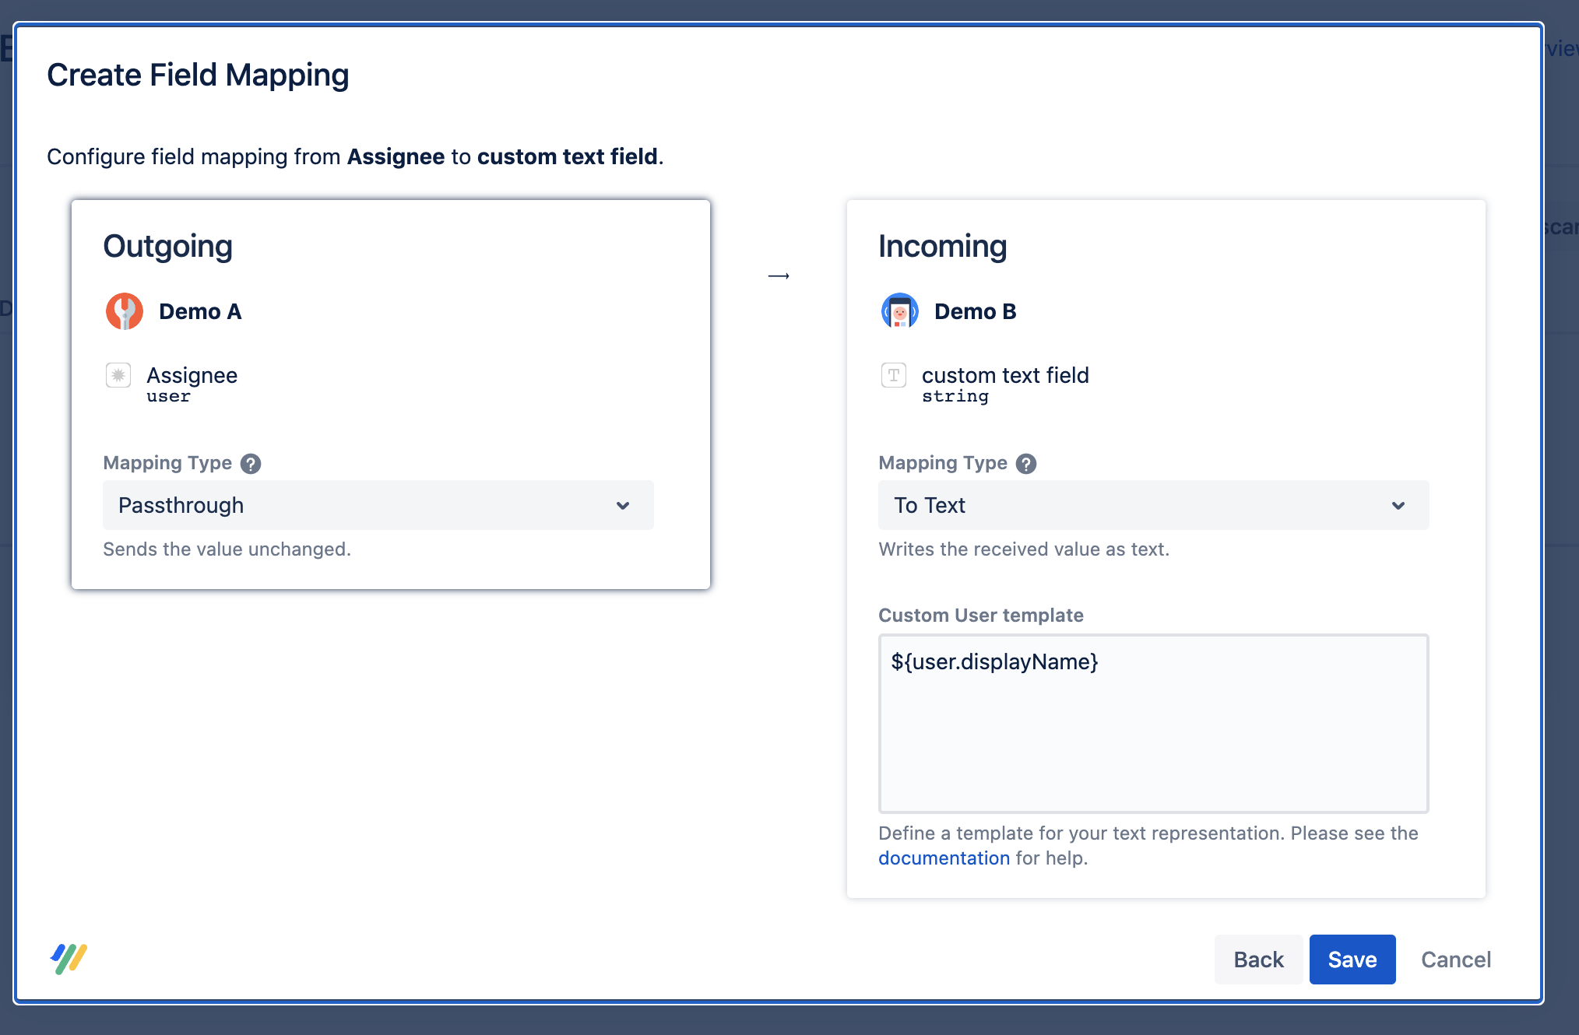Screen dimensions: 1579x1035
Task: Click the Assignee user field type icon
Action: [118, 375]
